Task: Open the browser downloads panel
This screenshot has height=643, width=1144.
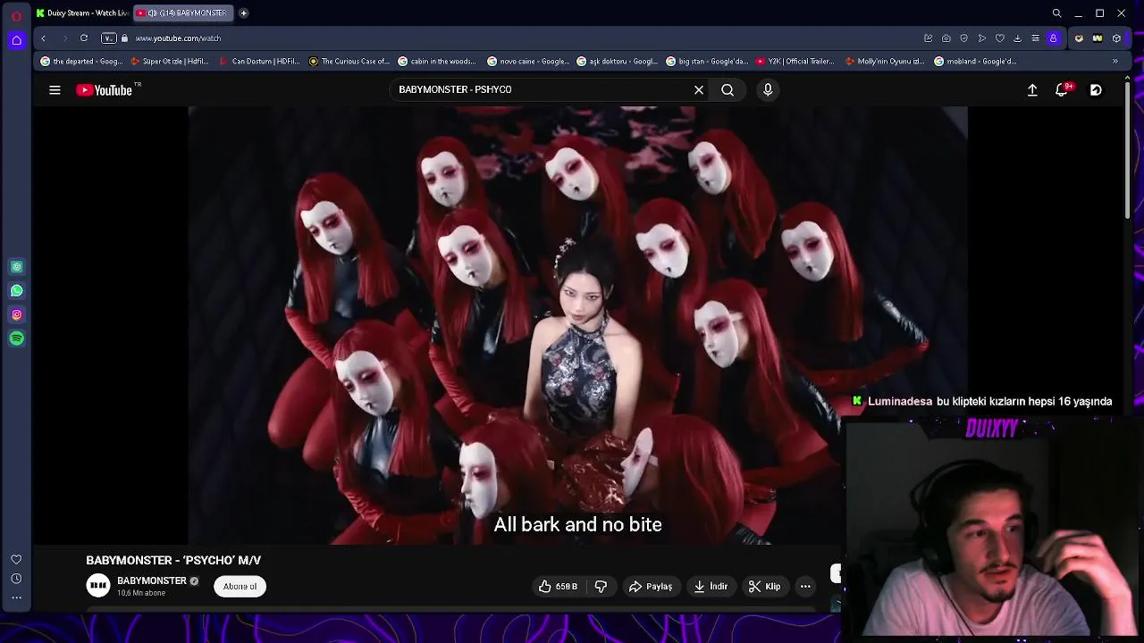Action: [1017, 38]
